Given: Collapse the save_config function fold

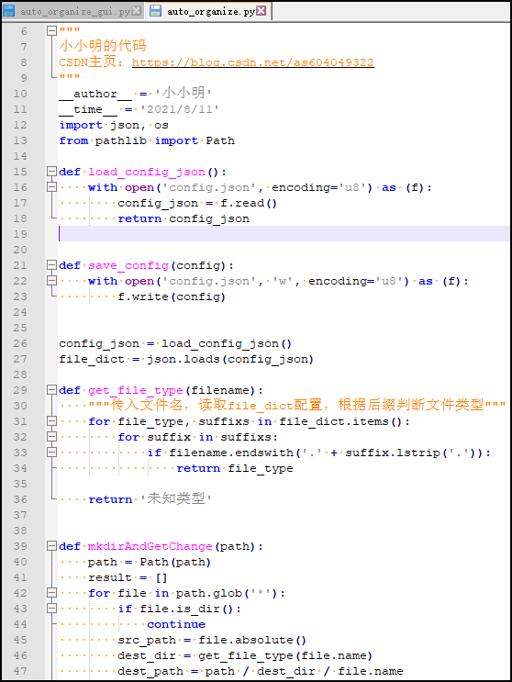Looking at the screenshot, I should click(51, 265).
